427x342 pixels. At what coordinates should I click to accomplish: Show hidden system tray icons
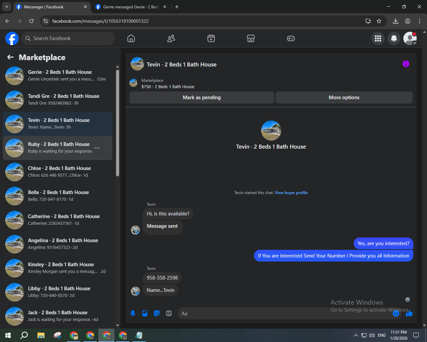coord(356,335)
